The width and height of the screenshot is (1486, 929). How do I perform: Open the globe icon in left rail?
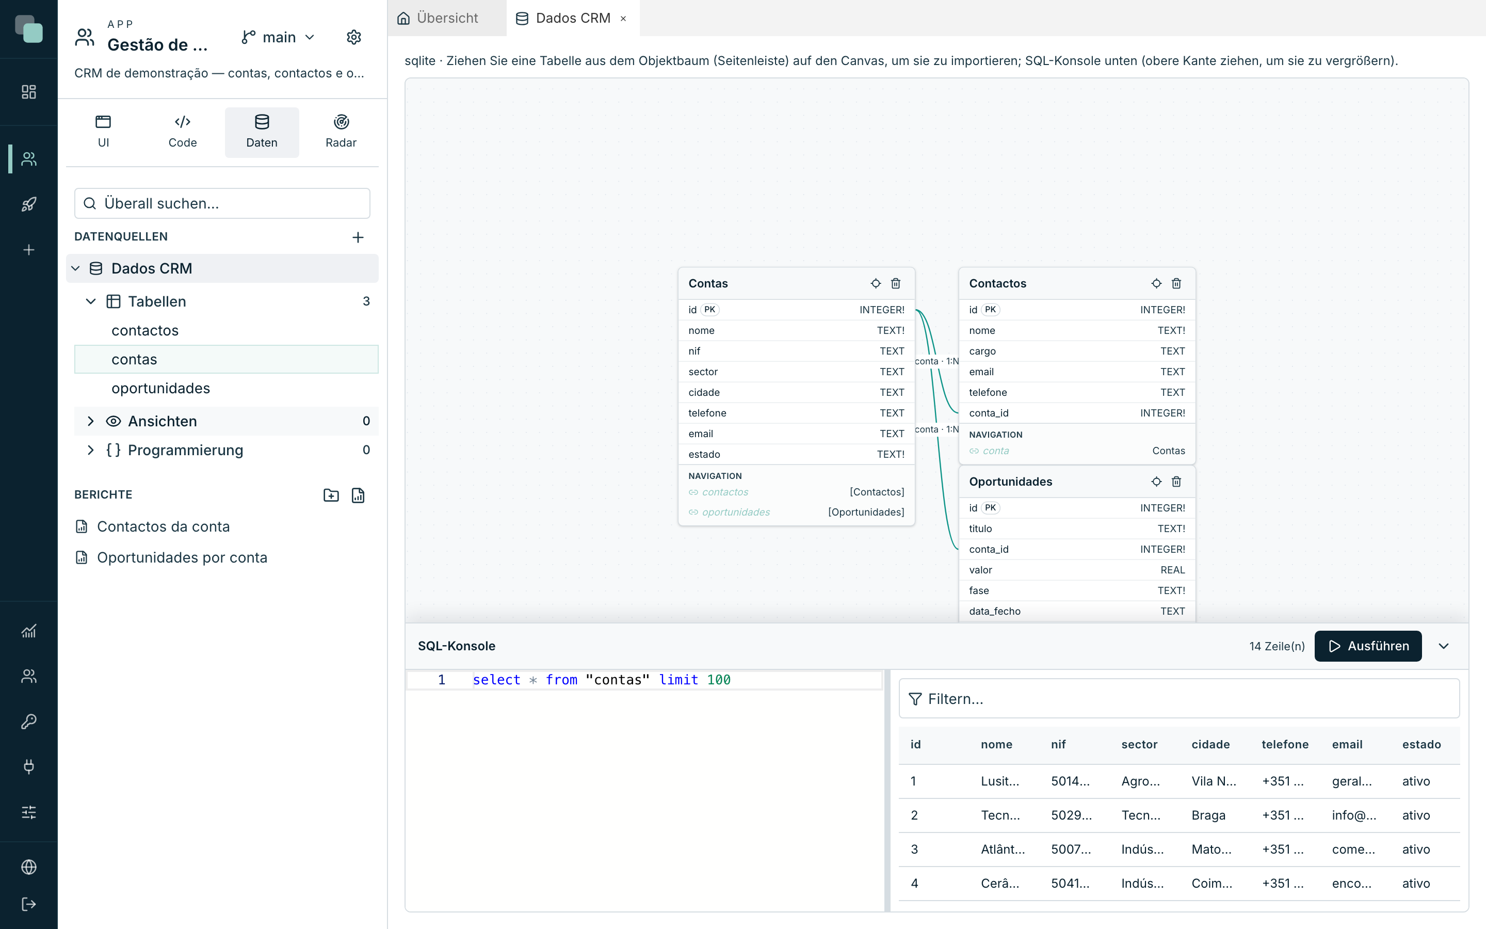[29, 867]
